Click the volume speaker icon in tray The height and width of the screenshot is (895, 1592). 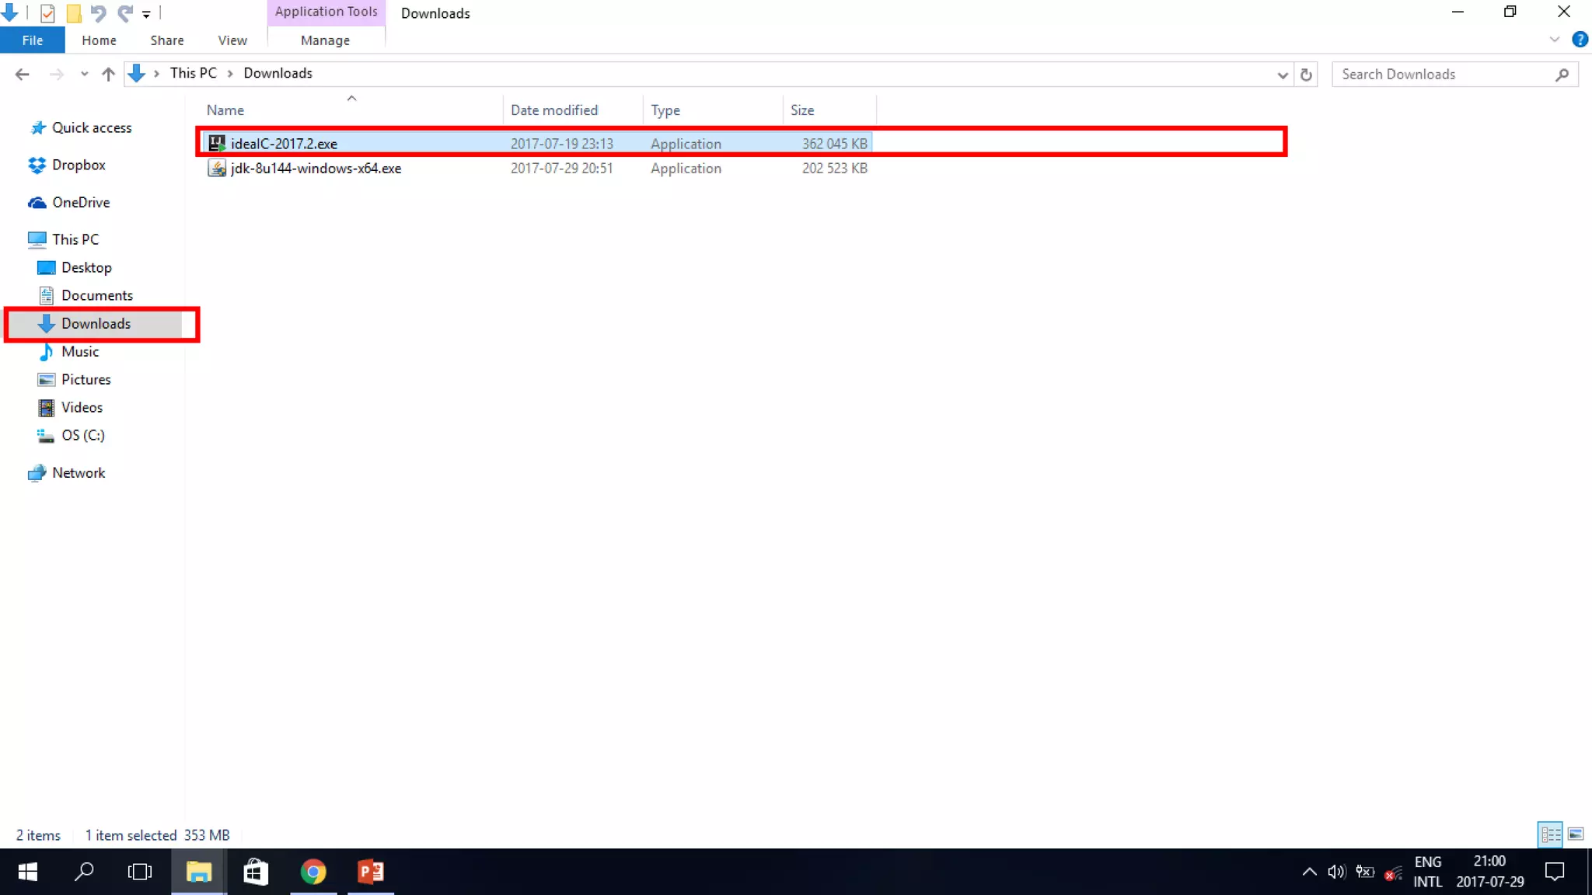coord(1336,872)
